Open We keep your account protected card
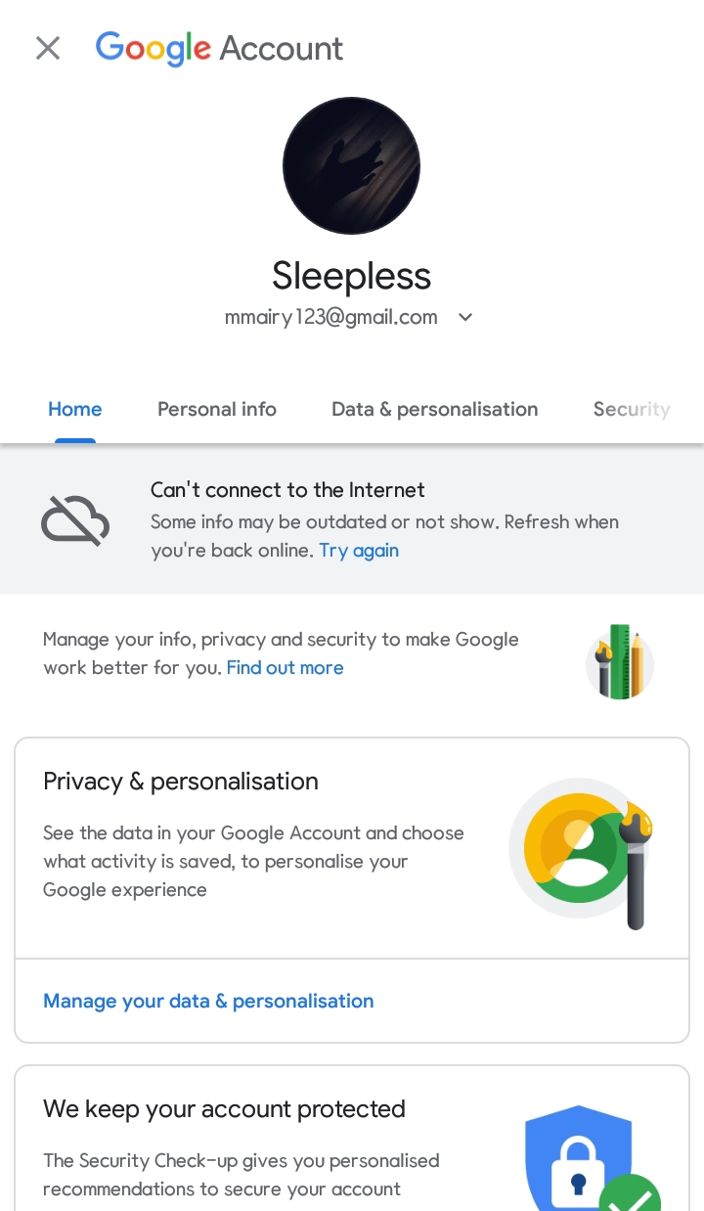Screen dimensions: 704x1211 coord(352,1139)
